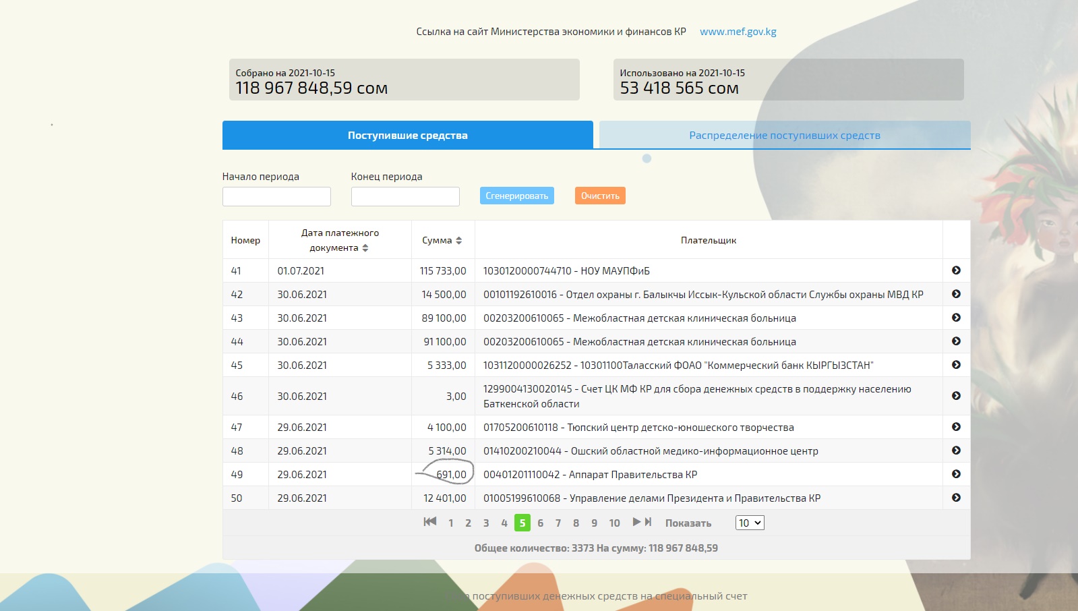Viewport: 1078px width, 611px height.
Task: Click the Конец периода date field
Action: pos(405,196)
